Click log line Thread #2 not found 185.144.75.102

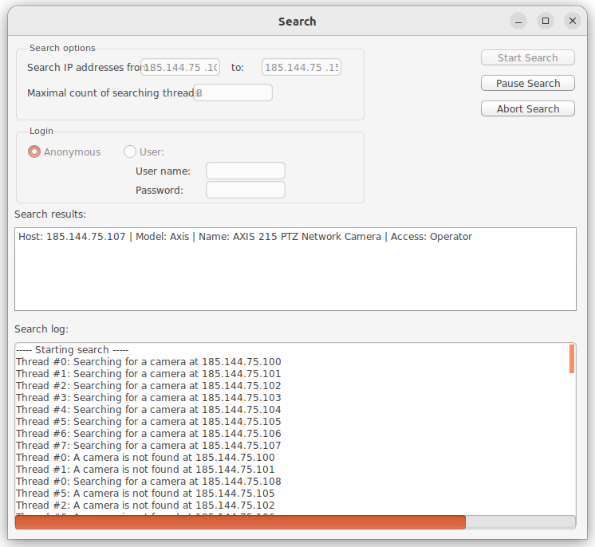click(x=145, y=505)
